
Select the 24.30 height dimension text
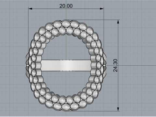(115, 65)
